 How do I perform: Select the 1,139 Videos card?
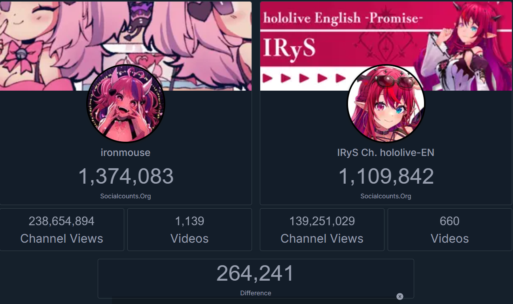click(x=189, y=230)
